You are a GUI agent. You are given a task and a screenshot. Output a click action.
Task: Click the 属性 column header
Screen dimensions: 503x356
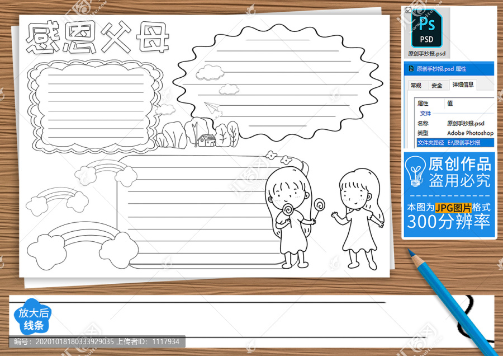(423, 103)
